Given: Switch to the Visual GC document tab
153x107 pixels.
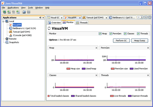Looking at the screenshot, I should pos(55,18).
